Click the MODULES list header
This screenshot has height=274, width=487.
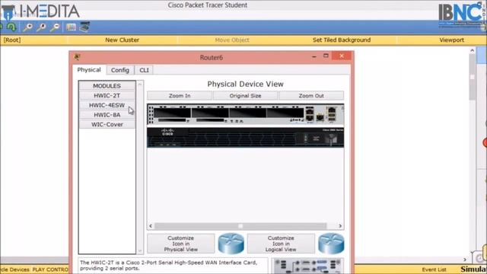tap(107, 86)
